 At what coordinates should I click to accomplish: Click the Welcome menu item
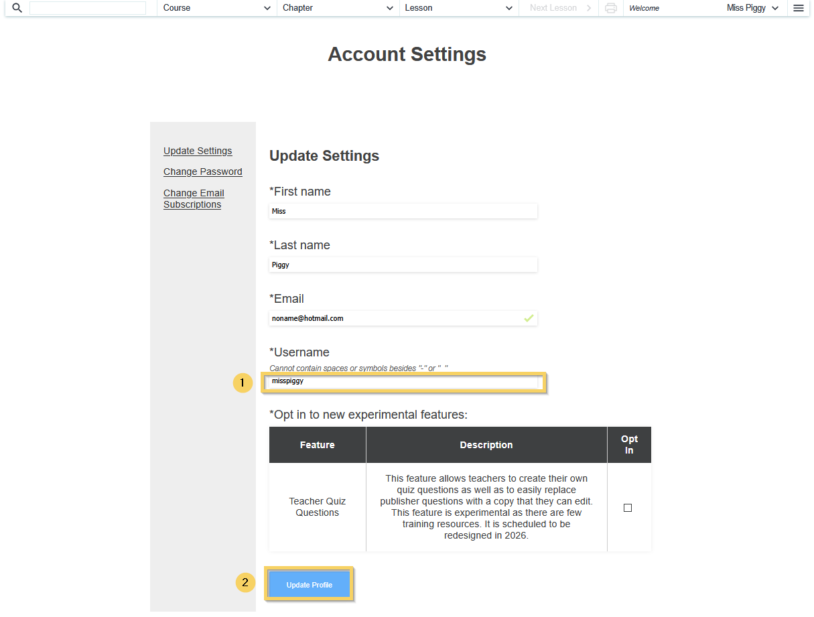[644, 8]
